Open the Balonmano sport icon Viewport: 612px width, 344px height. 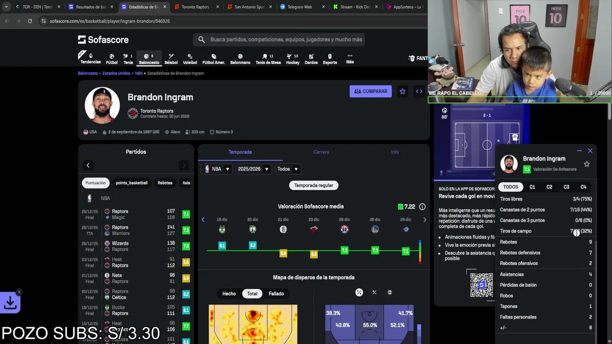(240, 59)
